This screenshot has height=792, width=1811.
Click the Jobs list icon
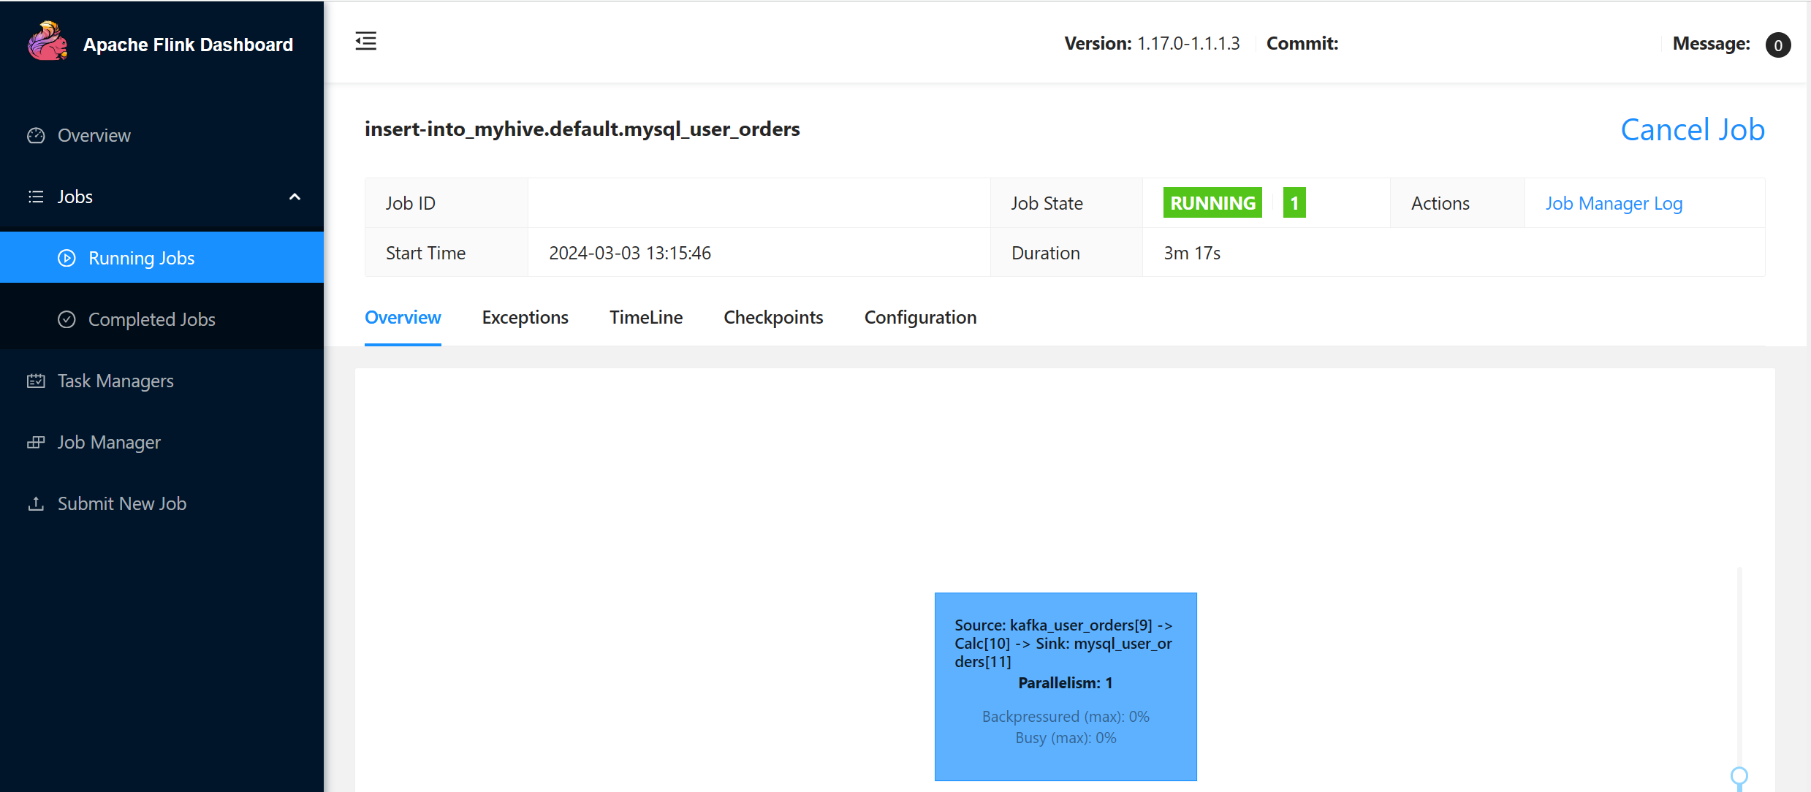36,197
